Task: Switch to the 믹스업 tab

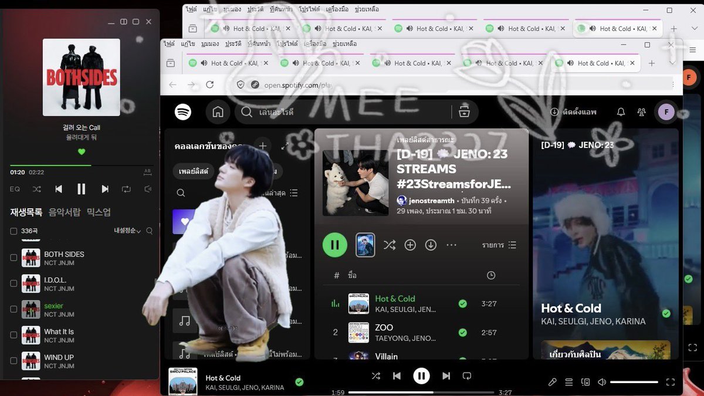Action: pyautogui.click(x=99, y=212)
